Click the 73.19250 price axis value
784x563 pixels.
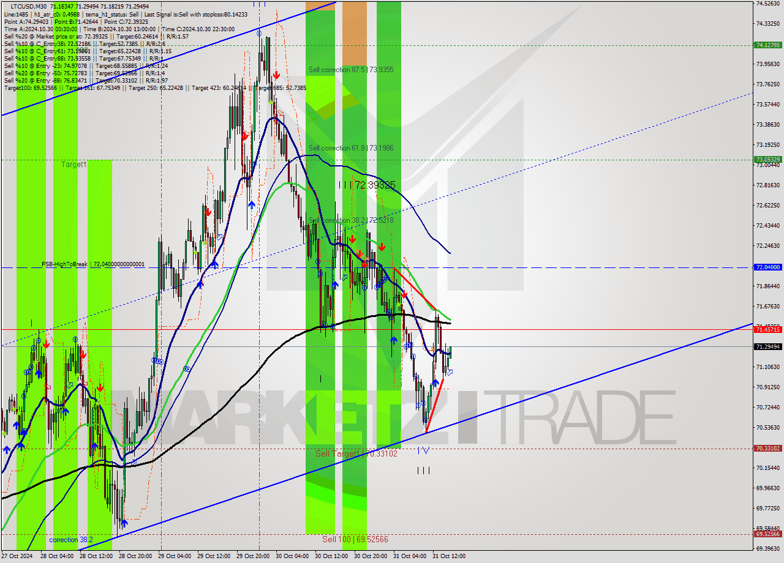pos(767,144)
